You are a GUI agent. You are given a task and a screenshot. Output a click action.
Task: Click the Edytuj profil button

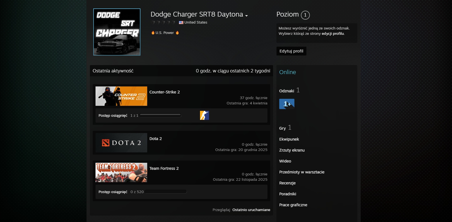[x=291, y=51]
